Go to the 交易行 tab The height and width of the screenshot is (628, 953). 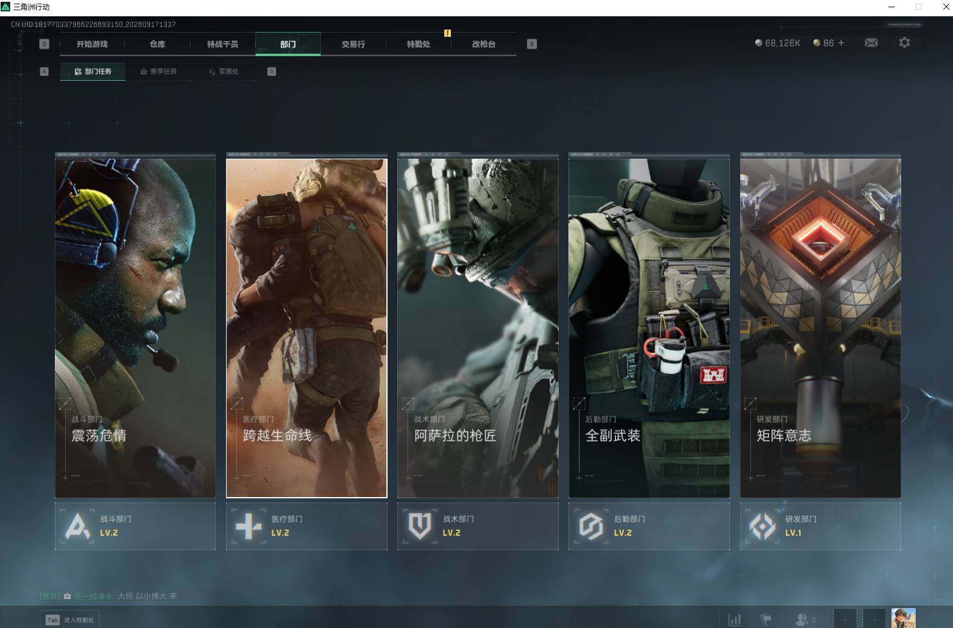[x=353, y=44]
